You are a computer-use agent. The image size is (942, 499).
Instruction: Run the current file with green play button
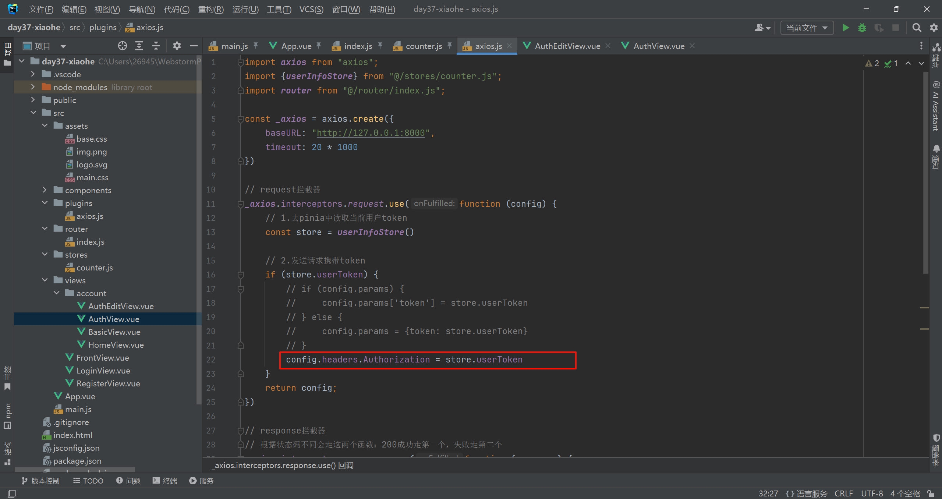[846, 28]
